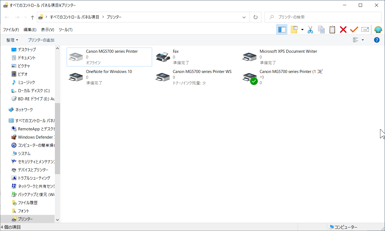Click the sidebar scroll up arrow

[57, 48]
